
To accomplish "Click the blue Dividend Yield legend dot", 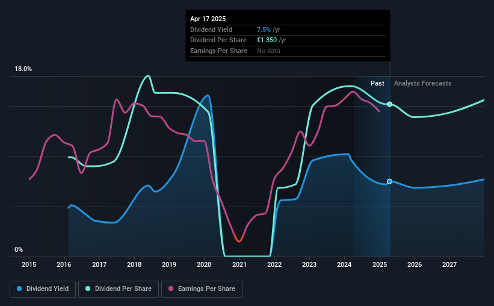I will coord(19,289).
